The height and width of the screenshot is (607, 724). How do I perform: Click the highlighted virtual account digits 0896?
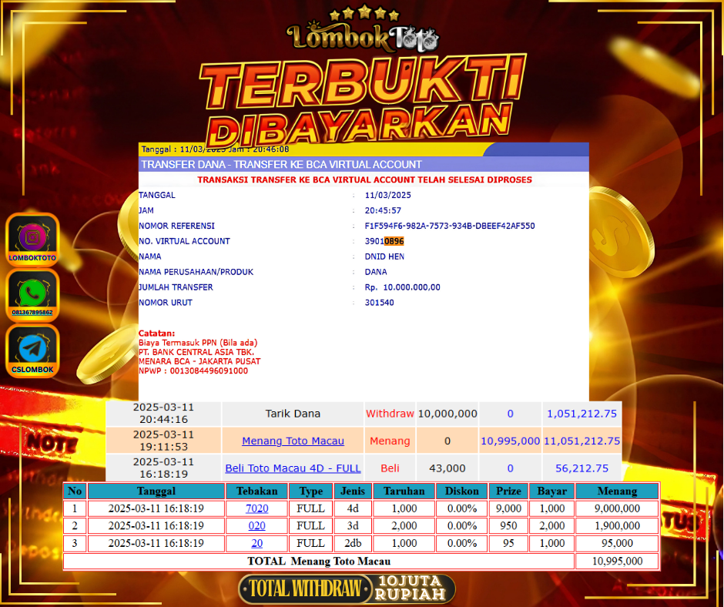394,241
